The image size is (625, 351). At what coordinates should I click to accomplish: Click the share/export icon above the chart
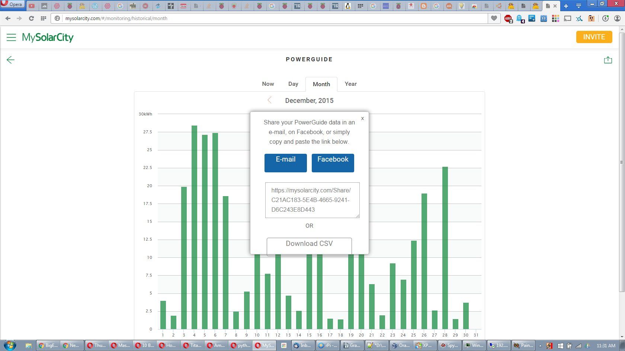click(x=608, y=59)
